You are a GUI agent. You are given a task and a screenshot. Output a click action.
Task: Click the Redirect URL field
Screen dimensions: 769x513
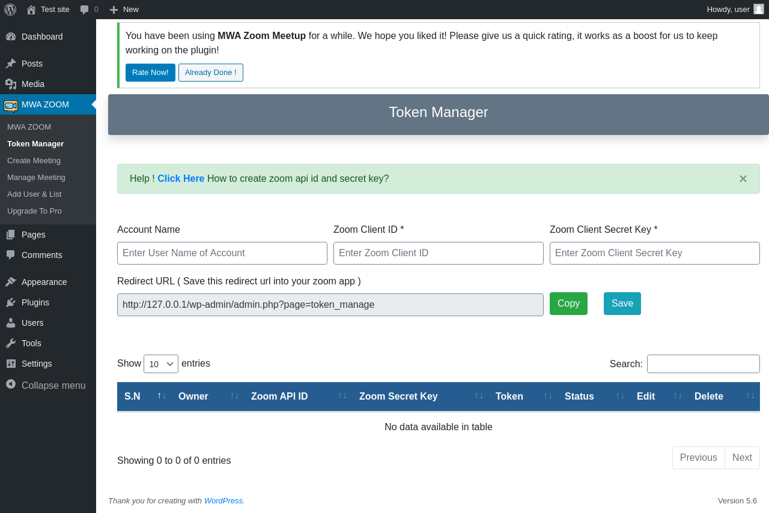(x=330, y=305)
